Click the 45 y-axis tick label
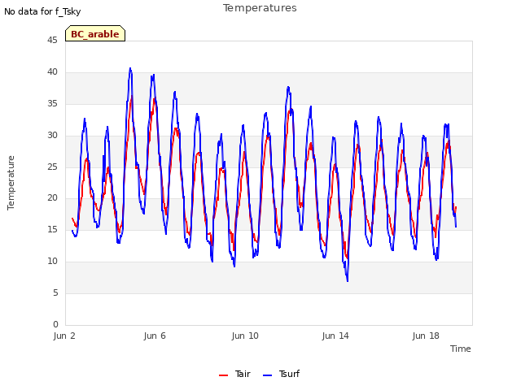Viewport: 521px width, 390px height. pos(52,41)
